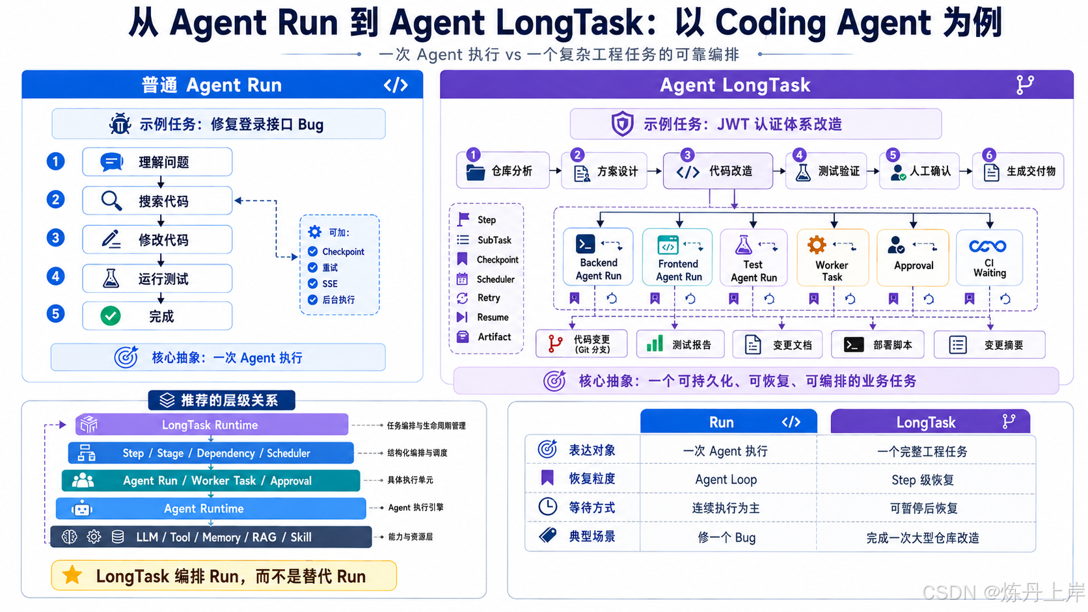This screenshot has height=612, width=1088.
Task: Click the person icon in 人工确认
Action: pyautogui.click(x=898, y=172)
